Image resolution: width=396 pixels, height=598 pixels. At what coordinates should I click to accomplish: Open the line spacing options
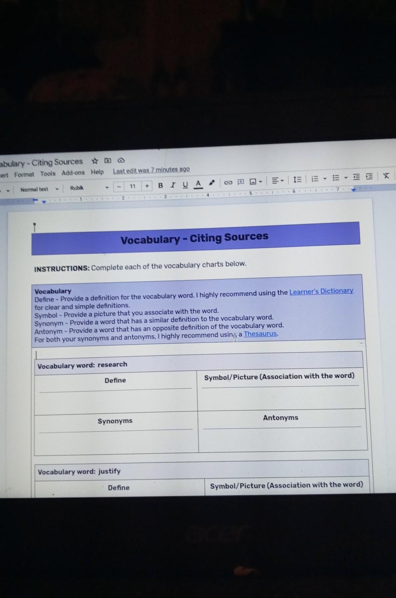point(297,180)
